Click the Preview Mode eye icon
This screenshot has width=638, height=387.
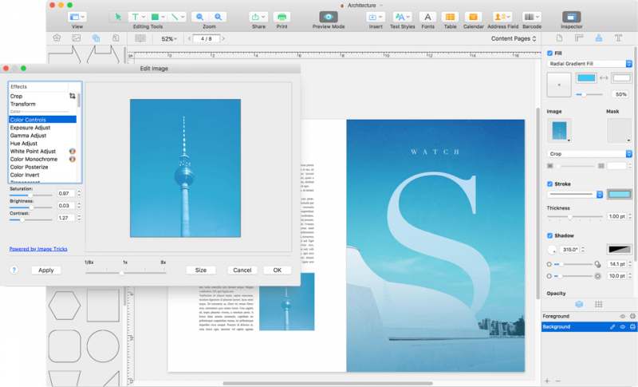point(329,16)
